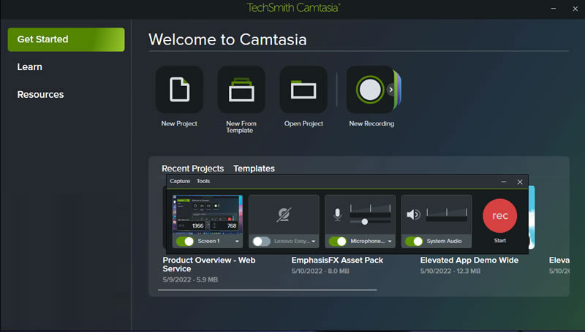Open the Screen 1 dropdown arrow
The height and width of the screenshot is (332, 585).
(237, 242)
